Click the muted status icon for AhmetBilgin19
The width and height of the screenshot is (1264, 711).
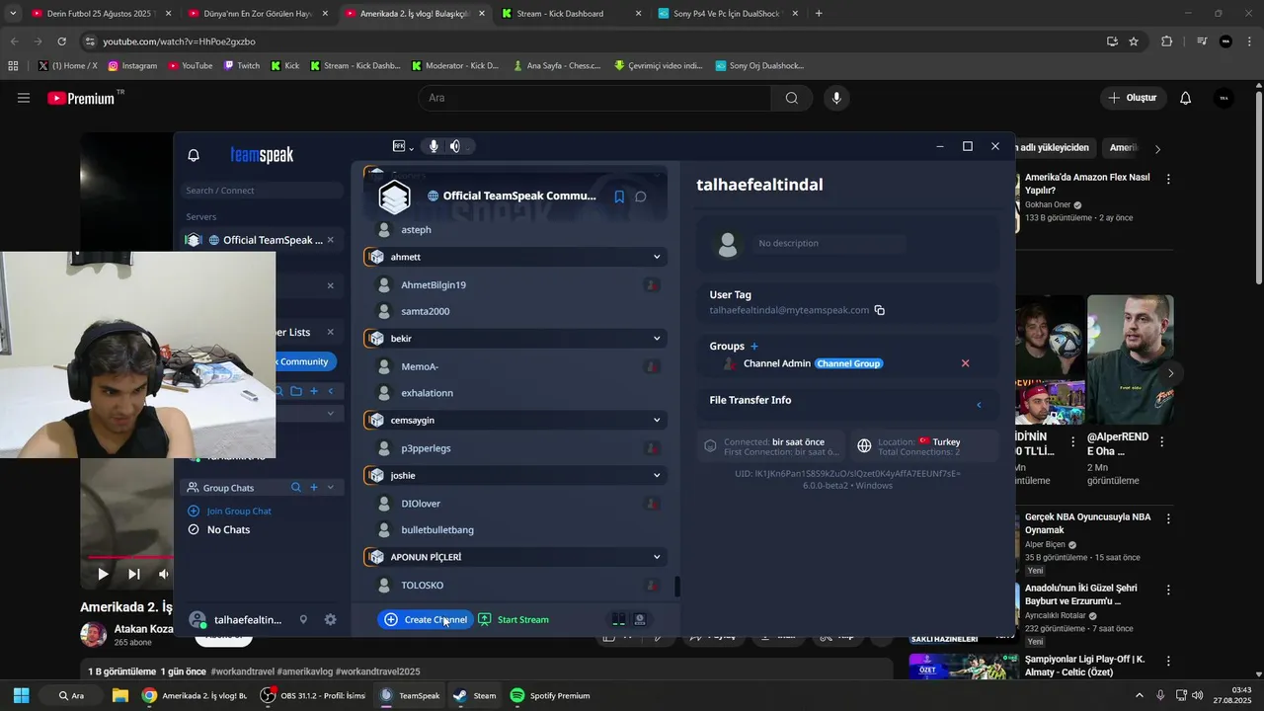652,284
